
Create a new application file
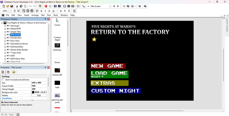(4, 6)
